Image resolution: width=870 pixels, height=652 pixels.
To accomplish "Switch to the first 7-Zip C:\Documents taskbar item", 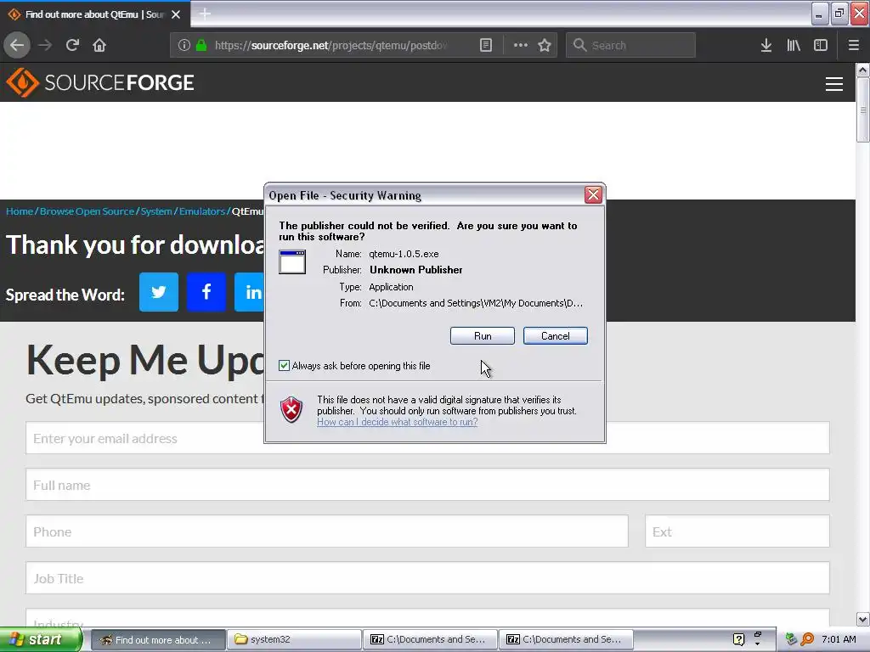I will tap(431, 640).
